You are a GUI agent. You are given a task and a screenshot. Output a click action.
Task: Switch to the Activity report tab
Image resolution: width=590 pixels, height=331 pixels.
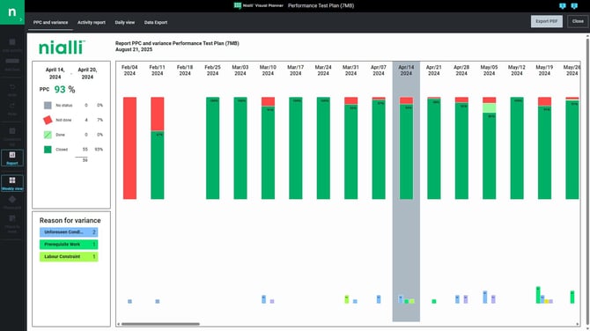point(92,23)
